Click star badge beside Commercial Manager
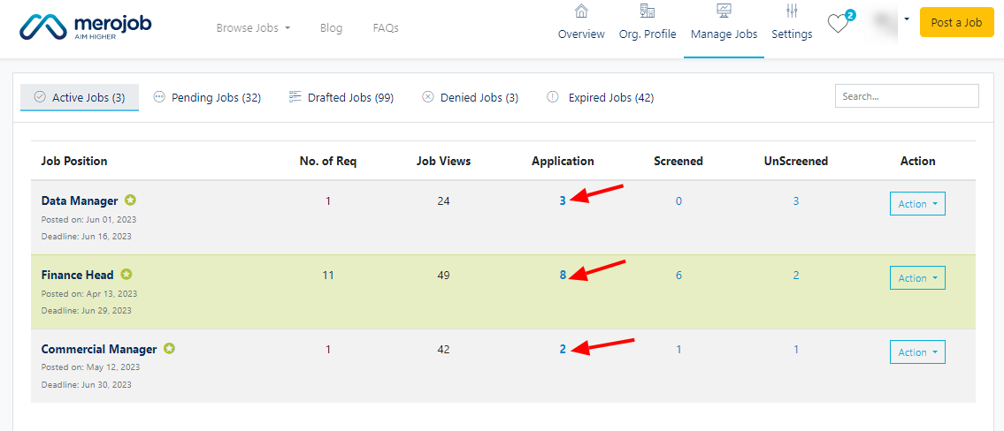1004x431 pixels. pyautogui.click(x=169, y=349)
